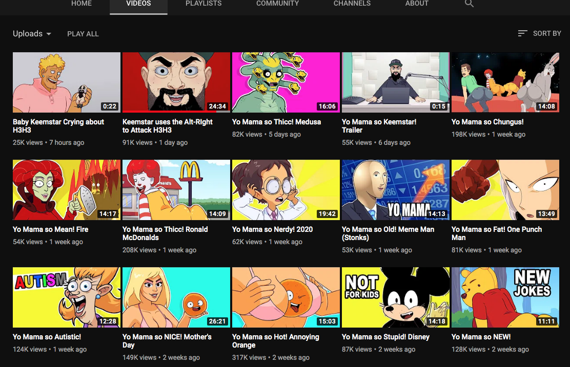Screen dimensions: 570x367
Task: Play the Keemstar Alt-Right video thumbnail
Action: [x=176, y=82]
